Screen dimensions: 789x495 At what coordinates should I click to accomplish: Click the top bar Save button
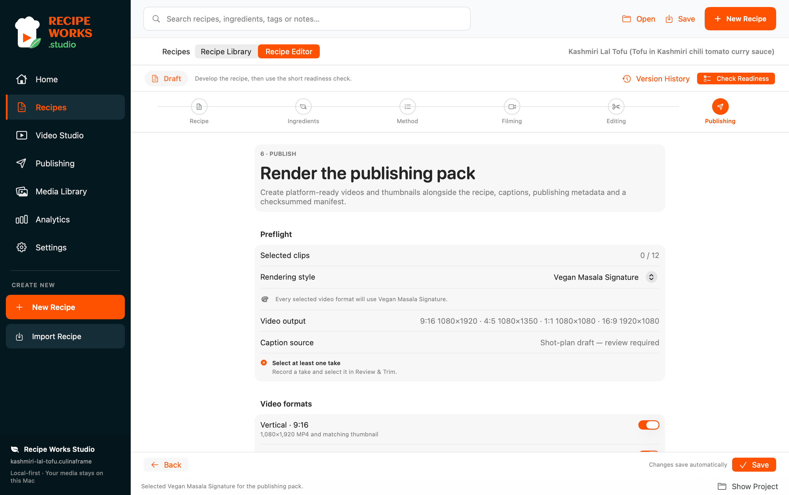coord(680,19)
